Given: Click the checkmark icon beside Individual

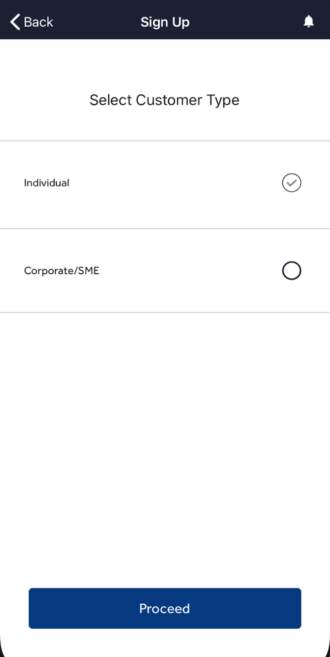Looking at the screenshot, I should coord(291,183).
